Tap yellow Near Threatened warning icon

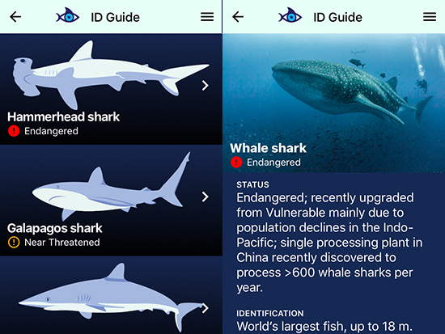(x=14, y=243)
